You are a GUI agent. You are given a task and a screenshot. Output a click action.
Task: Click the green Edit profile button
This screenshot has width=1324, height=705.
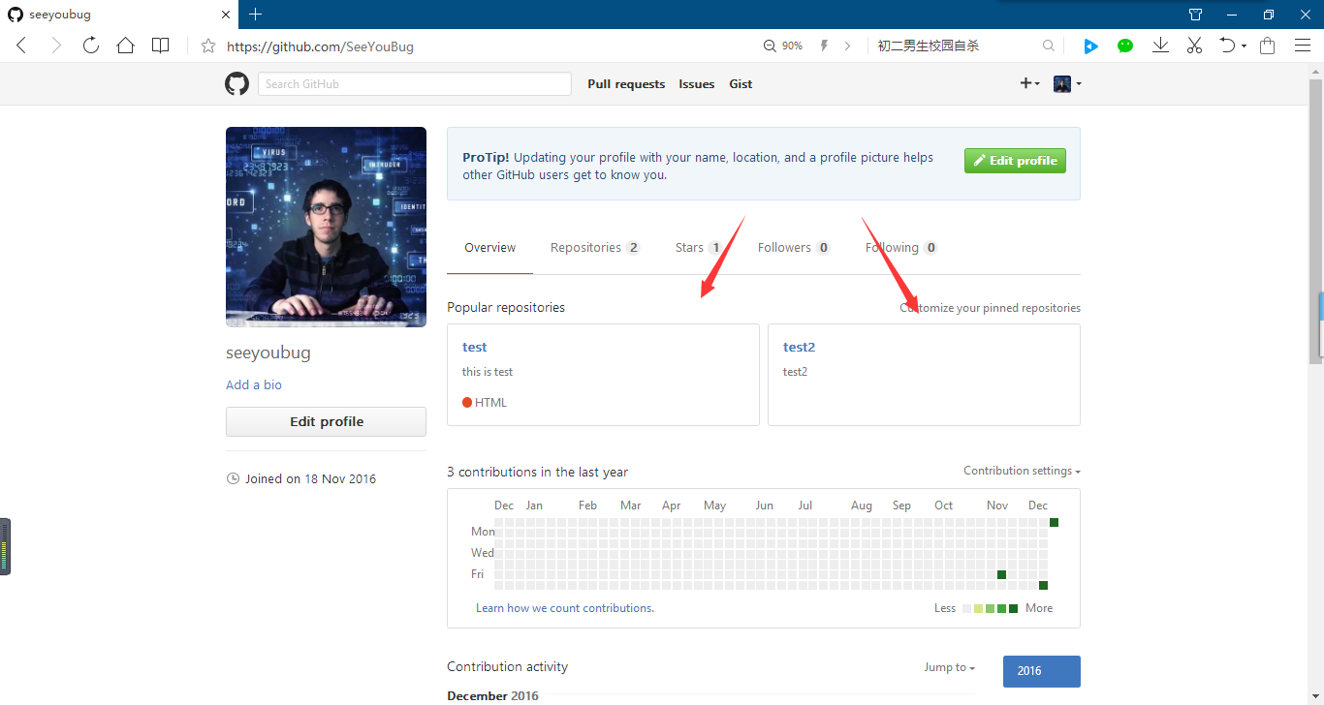[x=1015, y=161]
